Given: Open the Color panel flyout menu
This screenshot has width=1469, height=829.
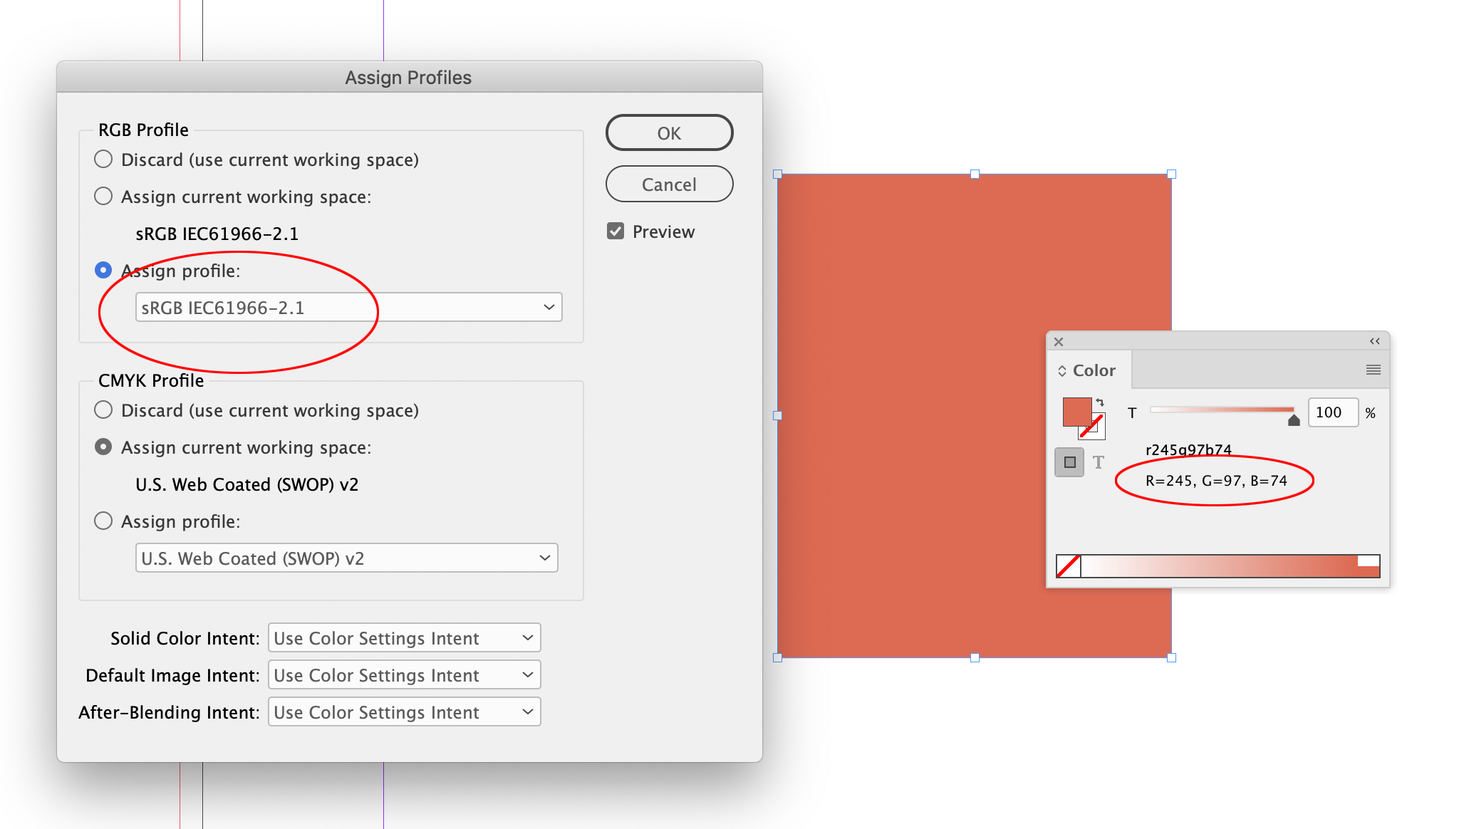Looking at the screenshot, I should click(x=1372, y=369).
